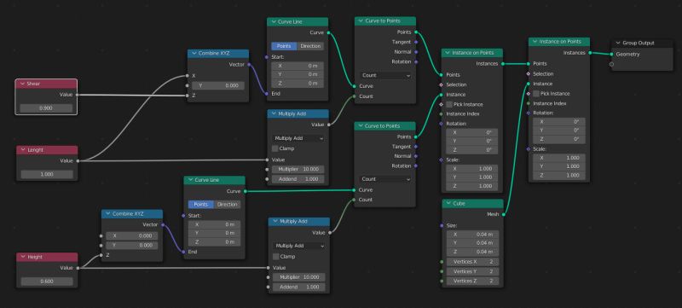Image resolution: width=682 pixels, height=308 pixels.
Task: Switch top Curve Line node to Direction mode
Action: pyautogui.click(x=310, y=46)
